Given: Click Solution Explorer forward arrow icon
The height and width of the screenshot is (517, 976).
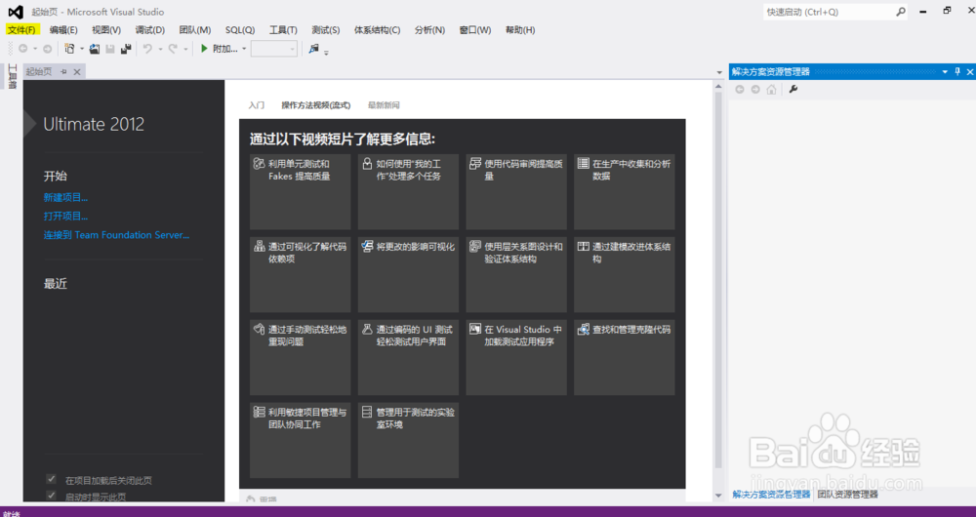Looking at the screenshot, I should click(x=755, y=90).
